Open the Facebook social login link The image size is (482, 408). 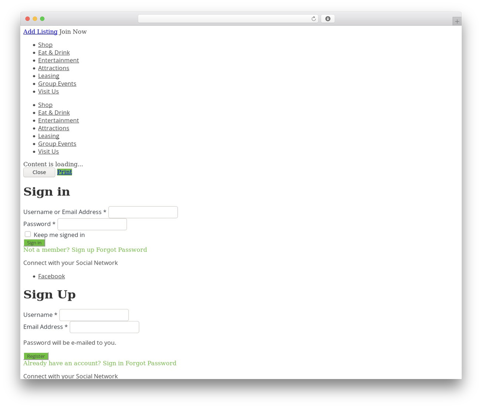[52, 276]
